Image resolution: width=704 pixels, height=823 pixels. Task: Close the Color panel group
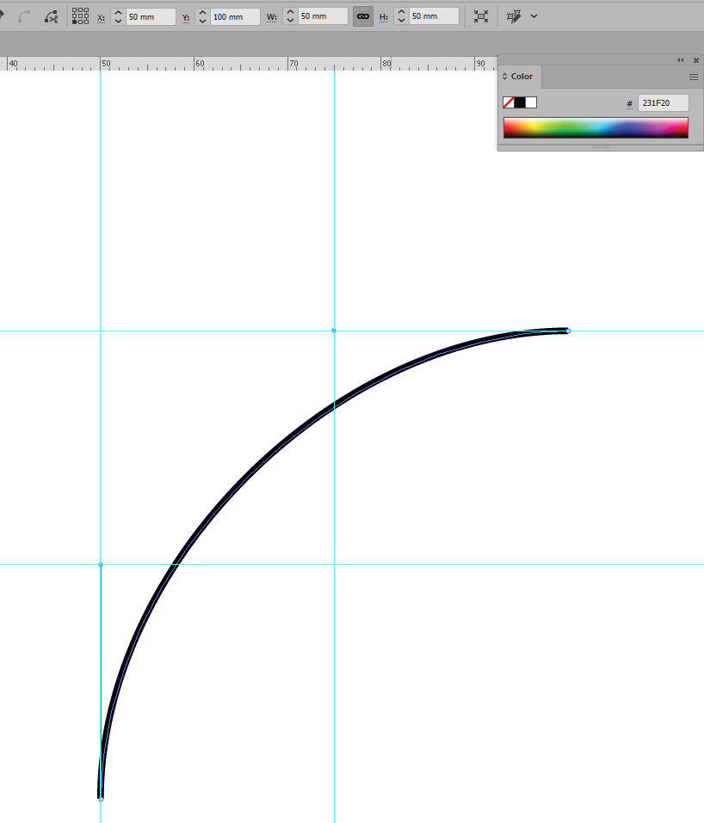[696, 60]
